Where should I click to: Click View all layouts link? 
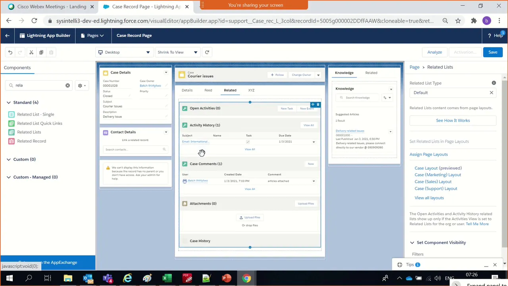point(429,198)
